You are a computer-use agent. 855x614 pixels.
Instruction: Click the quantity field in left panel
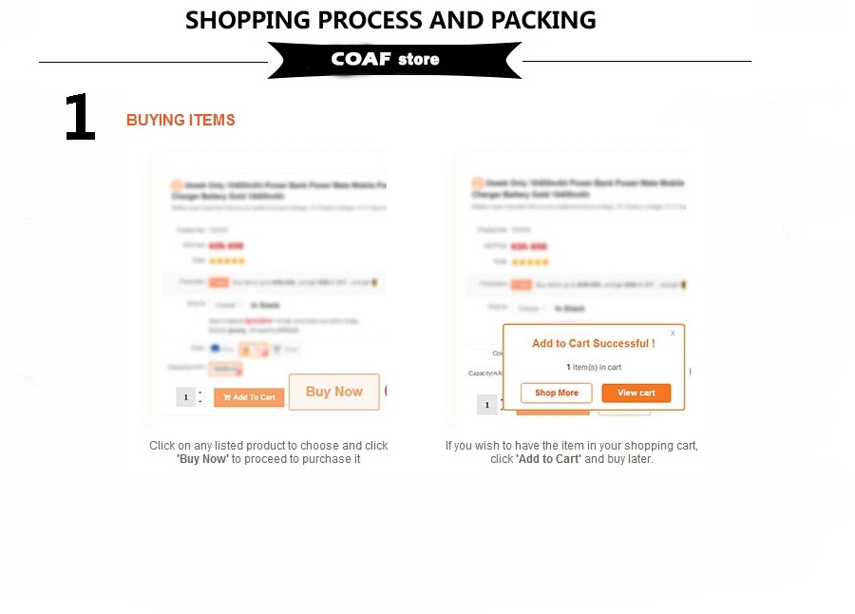pos(186,396)
